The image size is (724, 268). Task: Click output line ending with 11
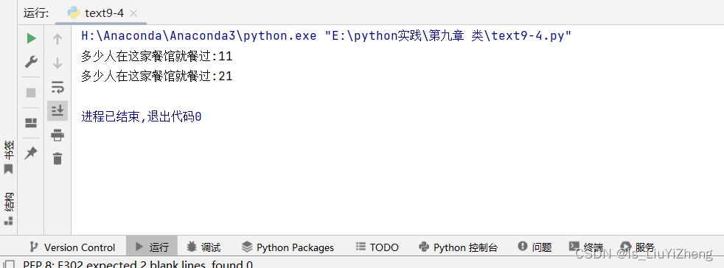[x=156, y=57]
